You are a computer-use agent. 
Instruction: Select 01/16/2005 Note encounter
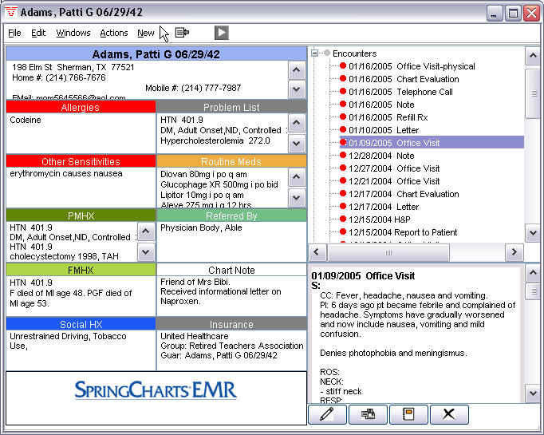[x=377, y=105]
